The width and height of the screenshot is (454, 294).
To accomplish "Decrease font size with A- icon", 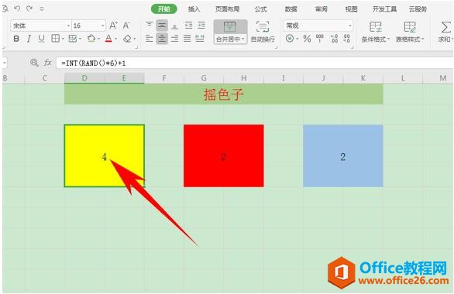I will (126, 26).
